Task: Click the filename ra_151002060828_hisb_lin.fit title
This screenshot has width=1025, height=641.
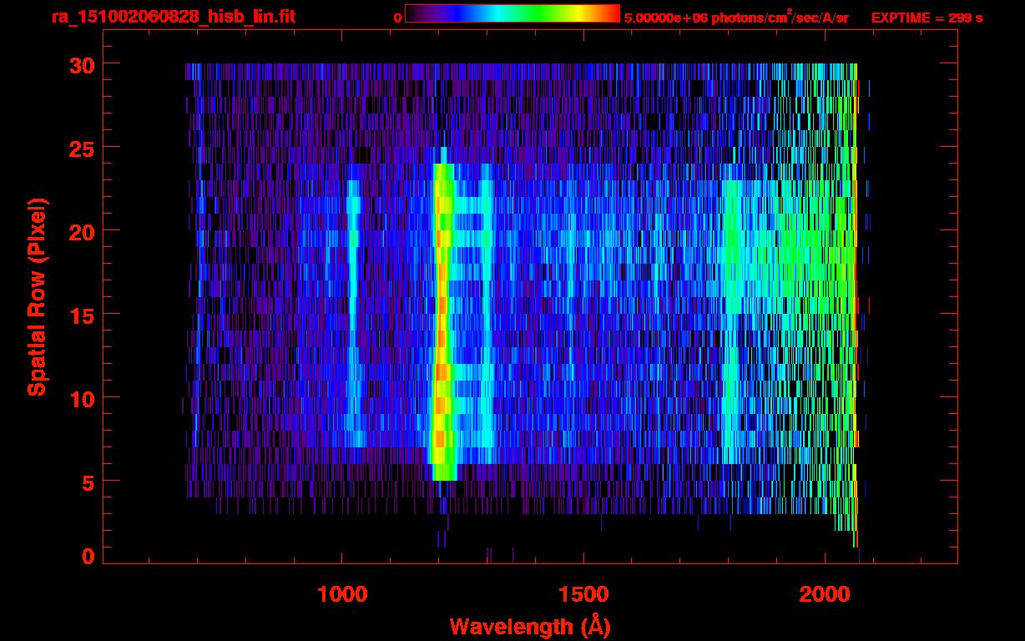Action: pyautogui.click(x=172, y=17)
